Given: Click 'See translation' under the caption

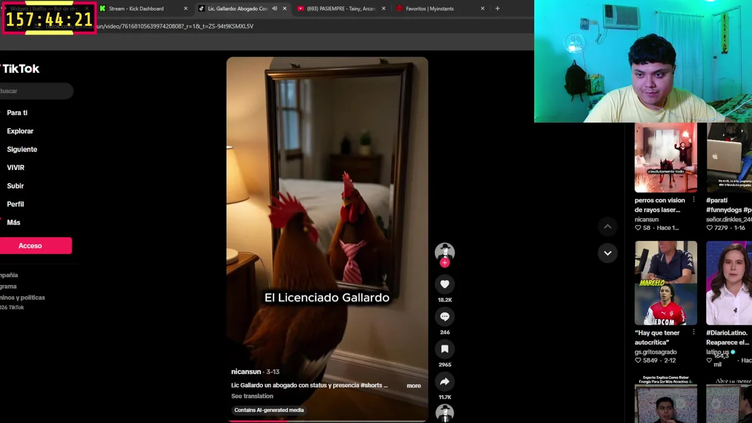Looking at the screenshot, I should 252,396.
